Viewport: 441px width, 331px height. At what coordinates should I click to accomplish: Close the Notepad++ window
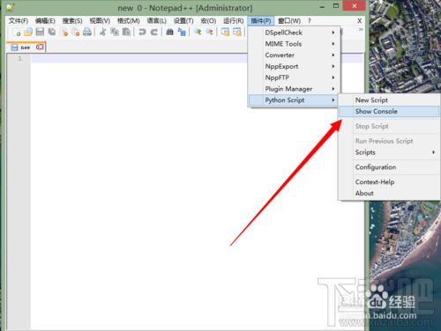coord(355,6)
